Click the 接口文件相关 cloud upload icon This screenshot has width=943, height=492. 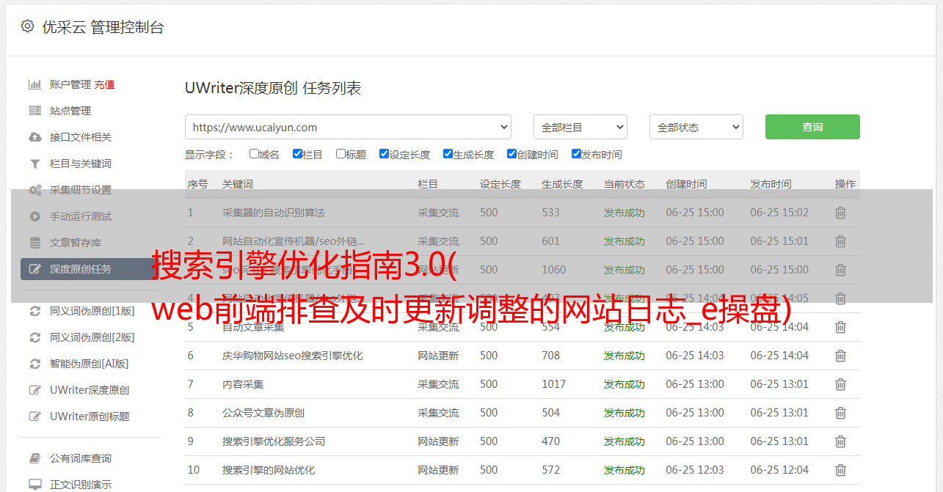click(x=34, y=137)
